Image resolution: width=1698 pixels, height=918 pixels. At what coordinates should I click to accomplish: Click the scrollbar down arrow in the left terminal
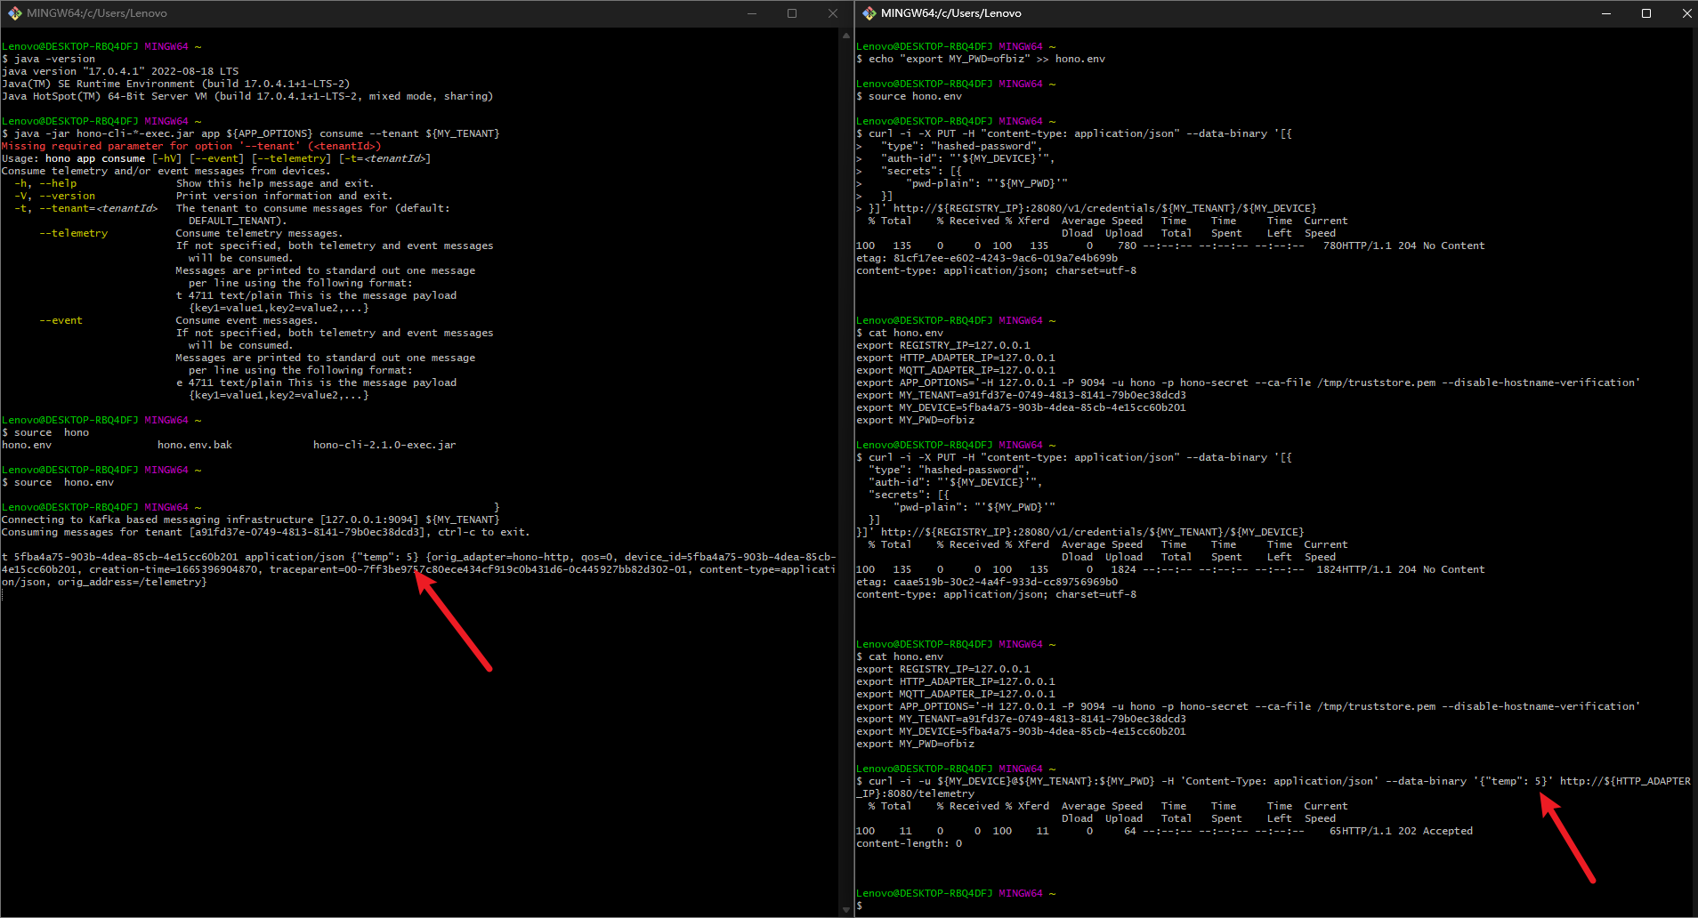click(x=845, y=909)
